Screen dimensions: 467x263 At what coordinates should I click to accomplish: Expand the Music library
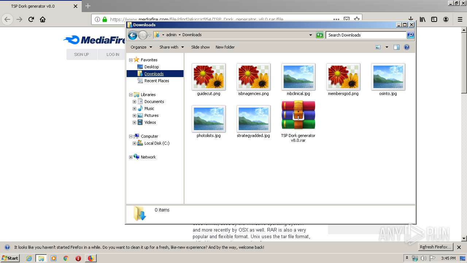point(134,108)
